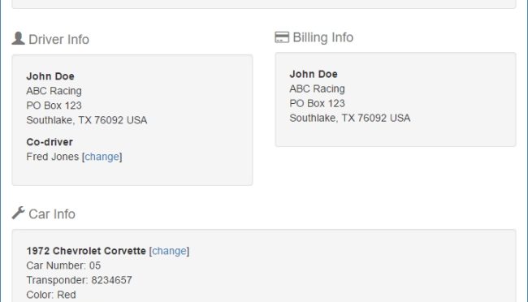Click John Doe name in Driver Info
Screen dimensions: 528x302
(x=50, y=76)
